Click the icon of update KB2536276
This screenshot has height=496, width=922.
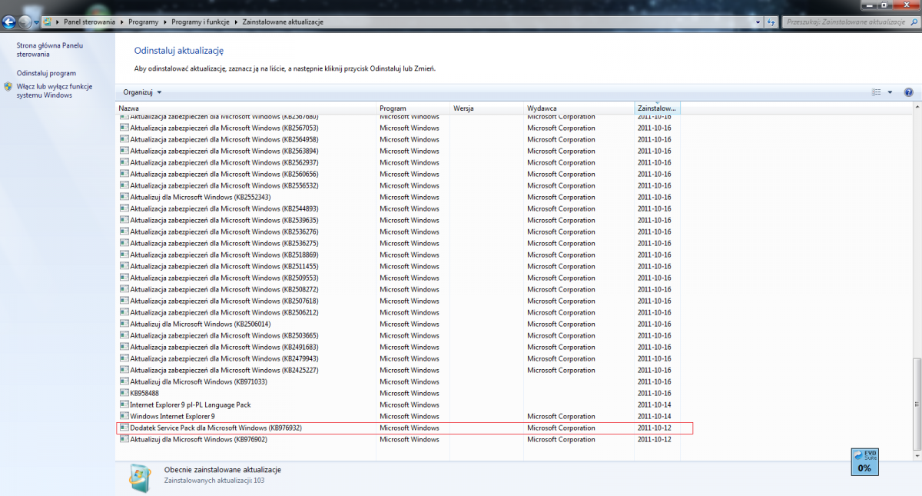pos(124,231)
